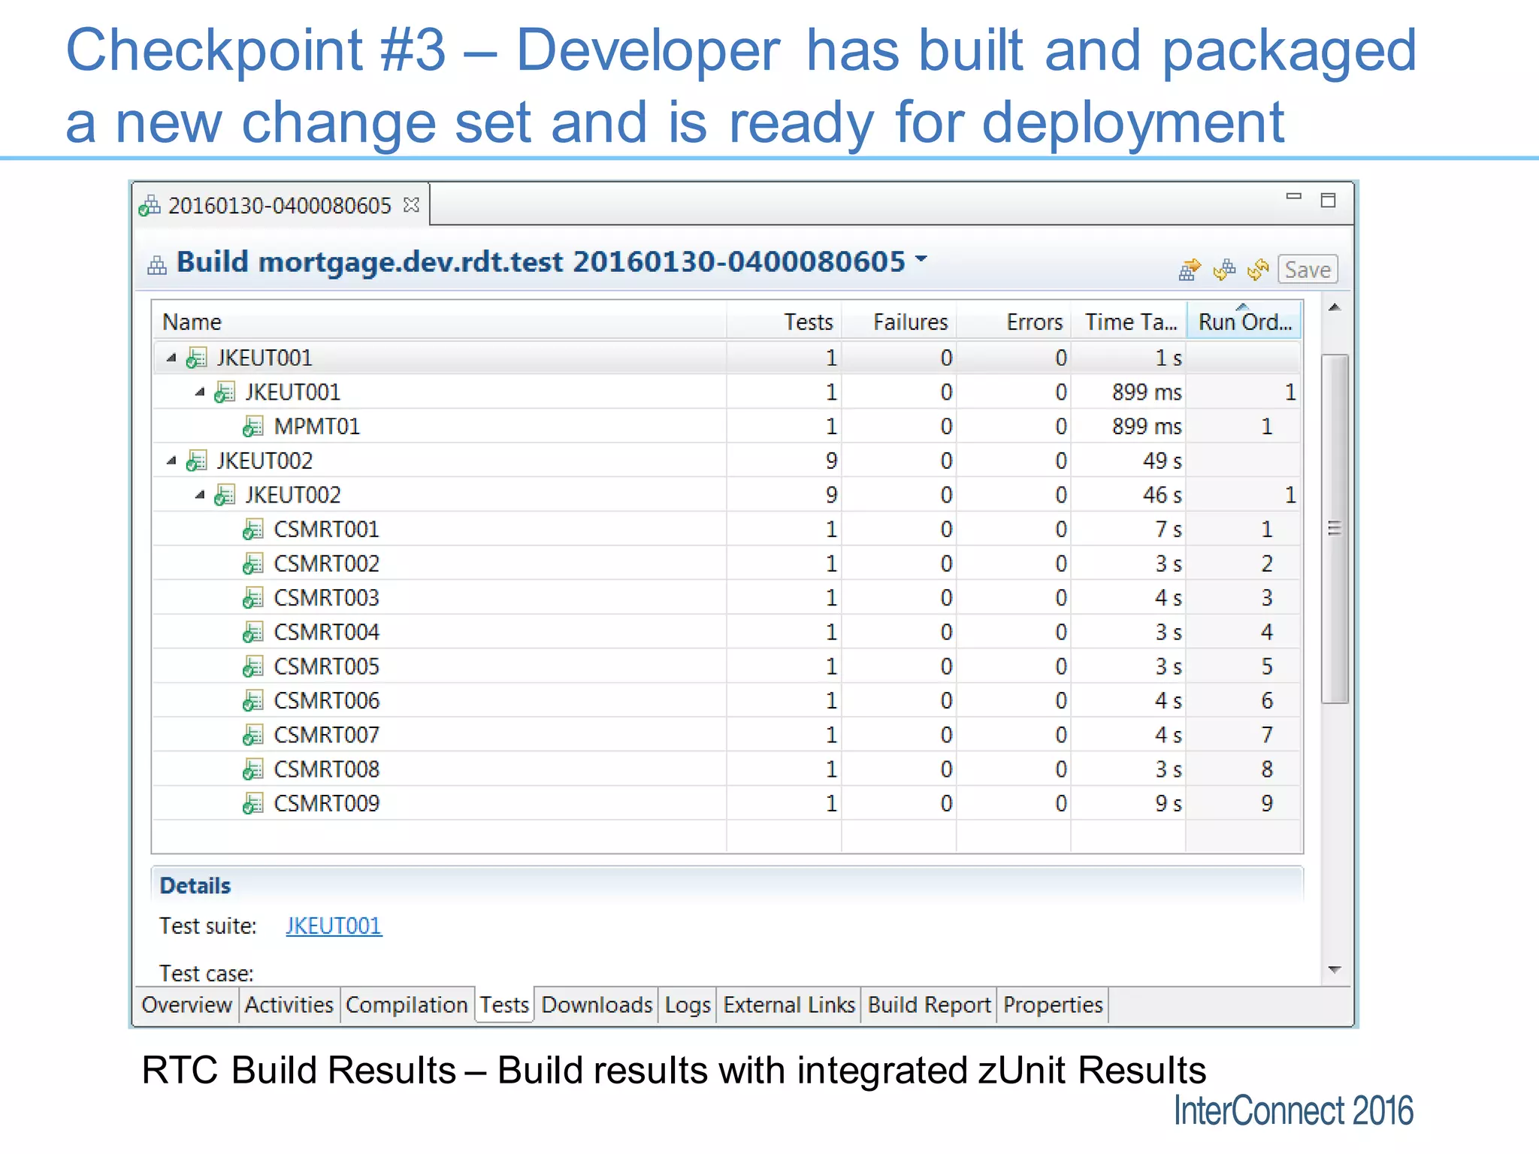
Task: Click the Details section header
Action: click(727, 885)
